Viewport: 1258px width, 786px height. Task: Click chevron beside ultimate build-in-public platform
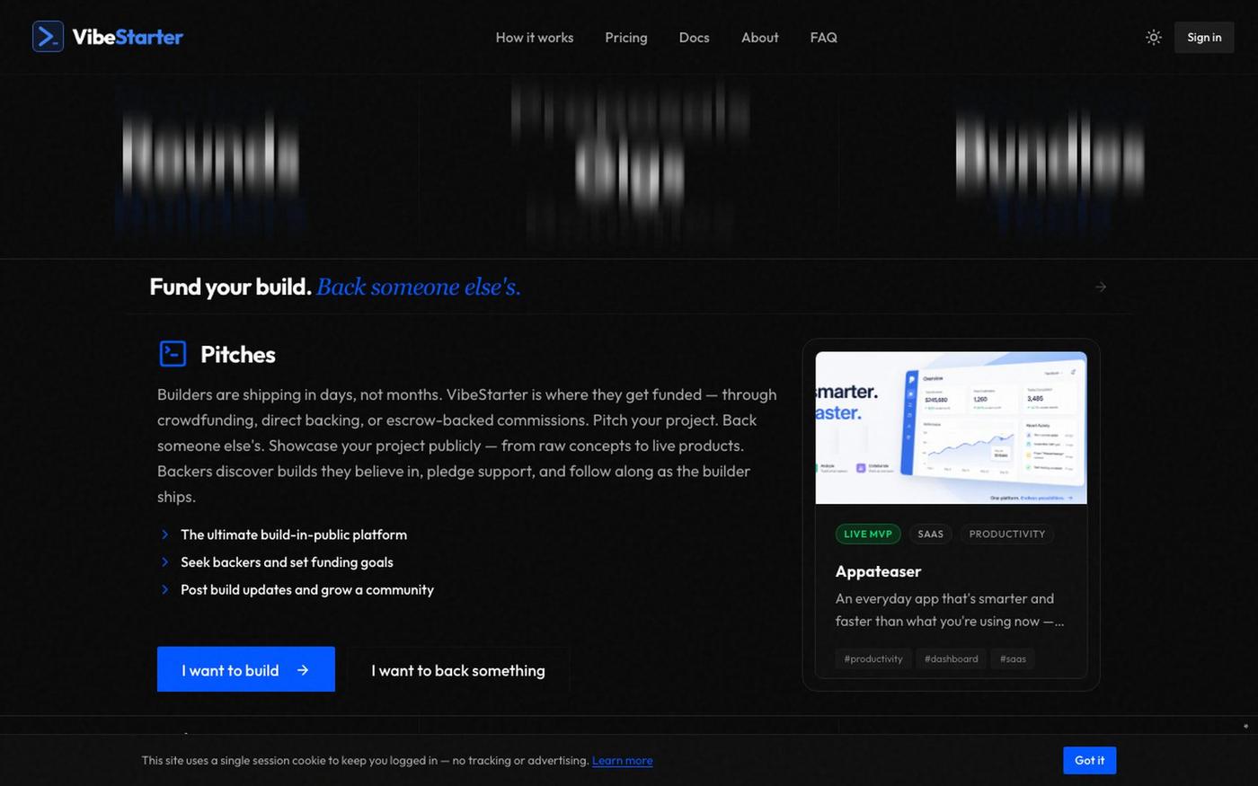pos(164,534)
